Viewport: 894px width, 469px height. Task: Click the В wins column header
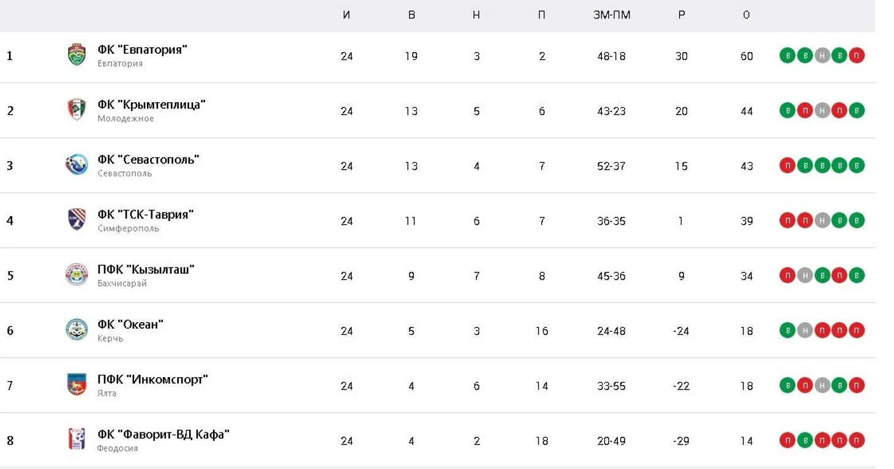[411, 15]
